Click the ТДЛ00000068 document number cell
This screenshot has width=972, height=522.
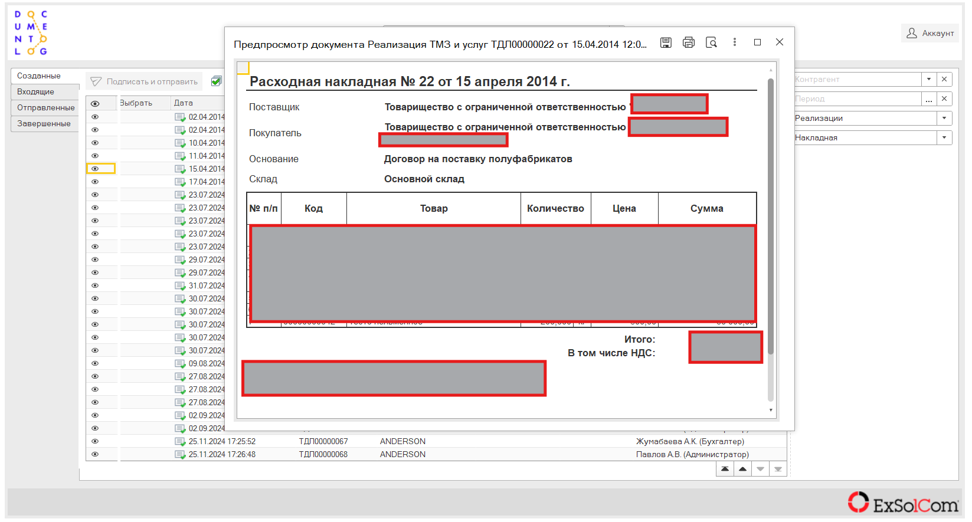[323, 454]
